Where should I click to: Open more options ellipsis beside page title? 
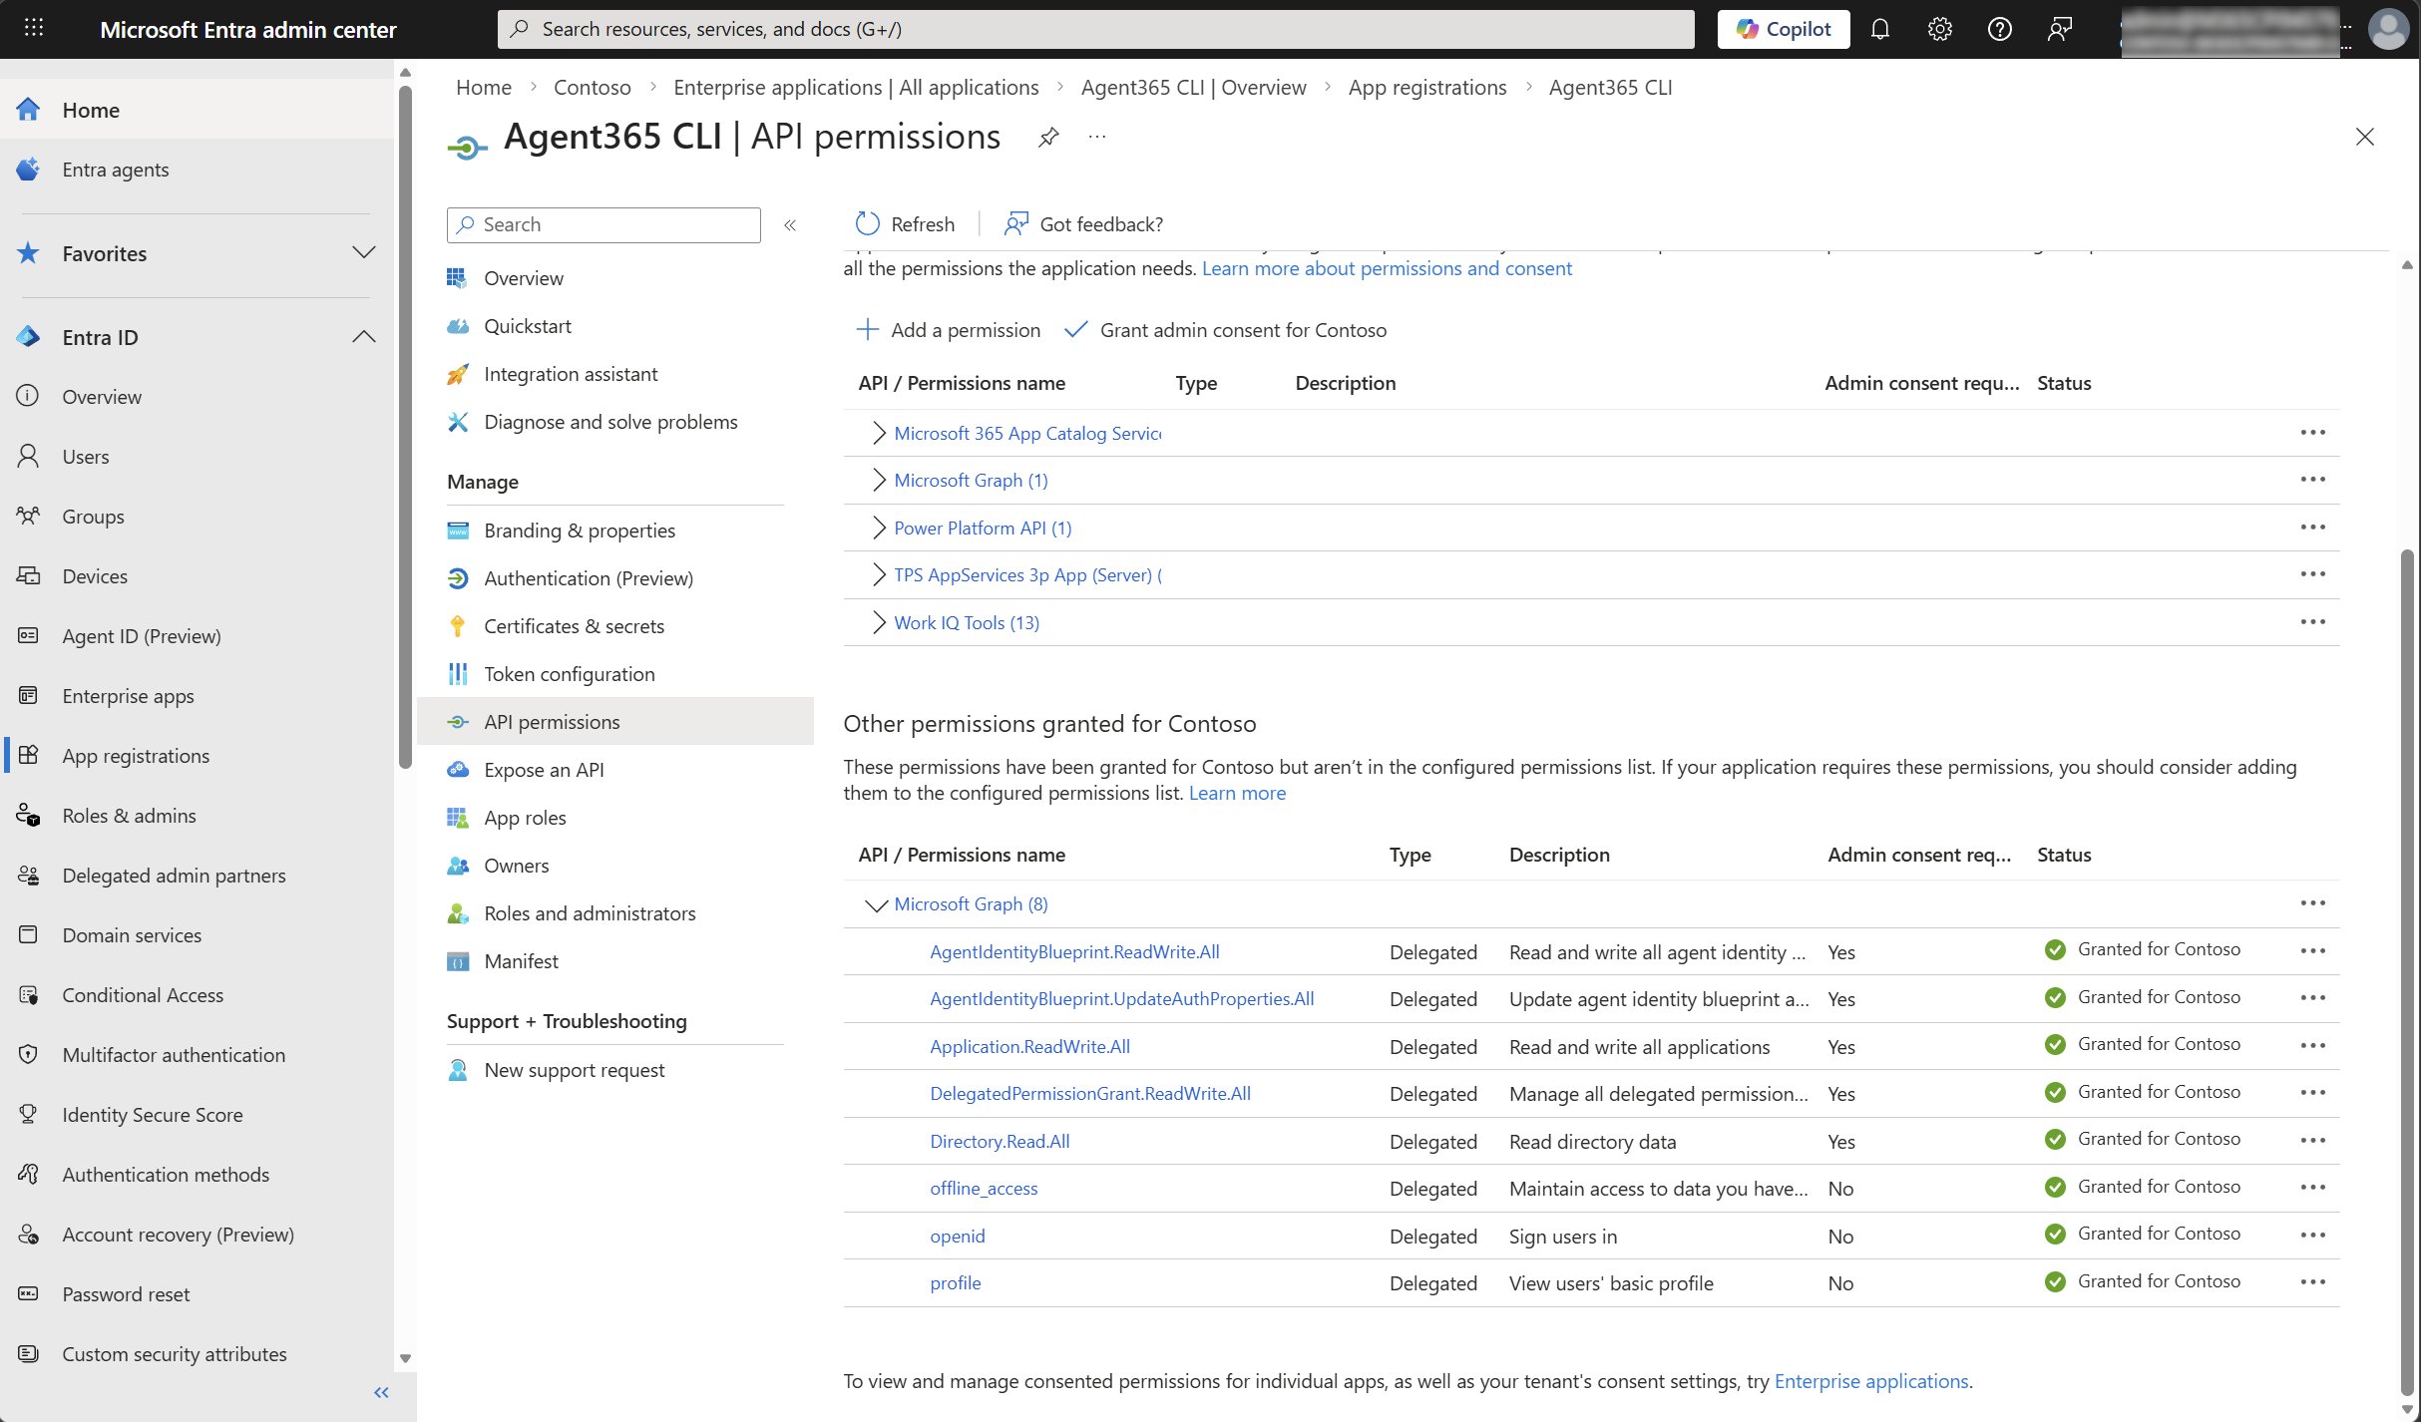(1097, 138)
